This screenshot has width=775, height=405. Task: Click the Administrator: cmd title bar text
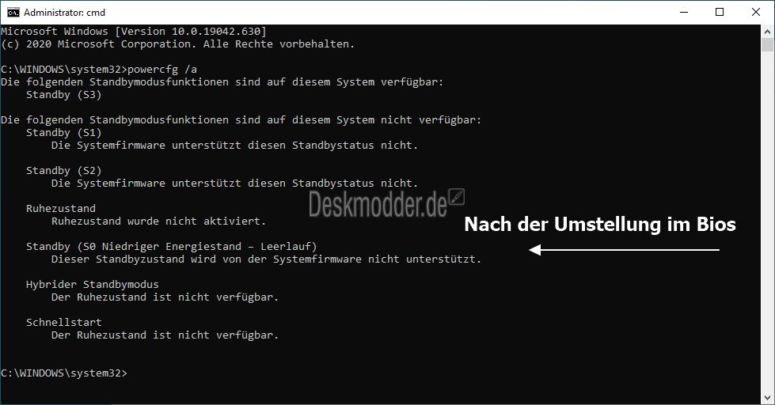(x=64, y=13)
